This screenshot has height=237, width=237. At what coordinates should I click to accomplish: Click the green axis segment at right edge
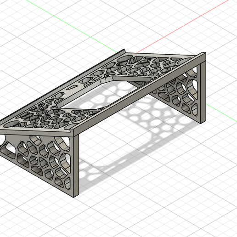point(221,113)
